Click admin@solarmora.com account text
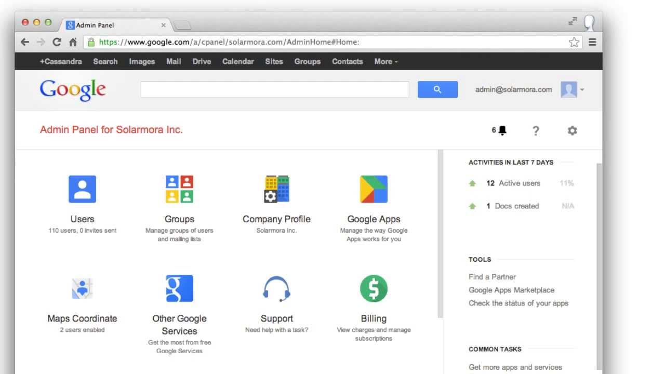 pos(513,89)
